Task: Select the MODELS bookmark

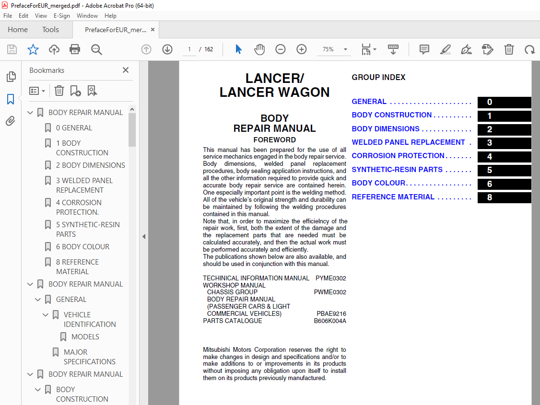Action: tap(85, 337)
